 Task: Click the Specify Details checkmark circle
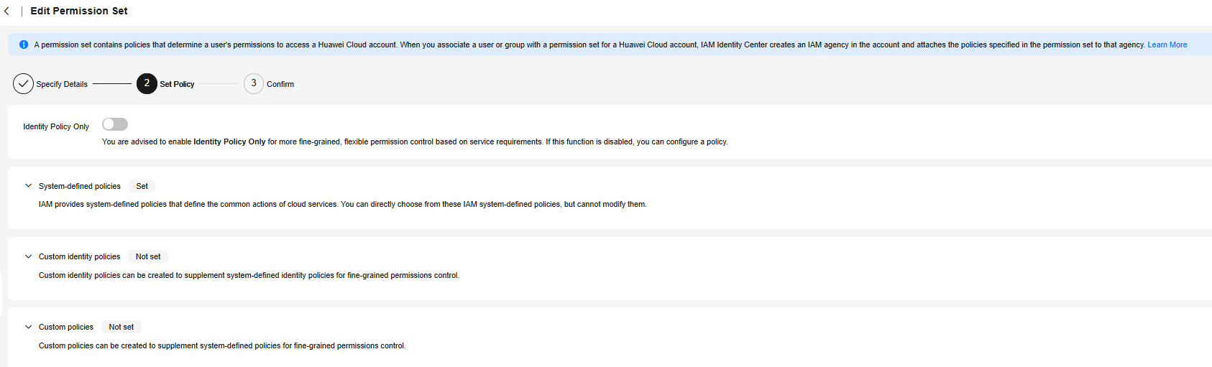tap(23, 84)
